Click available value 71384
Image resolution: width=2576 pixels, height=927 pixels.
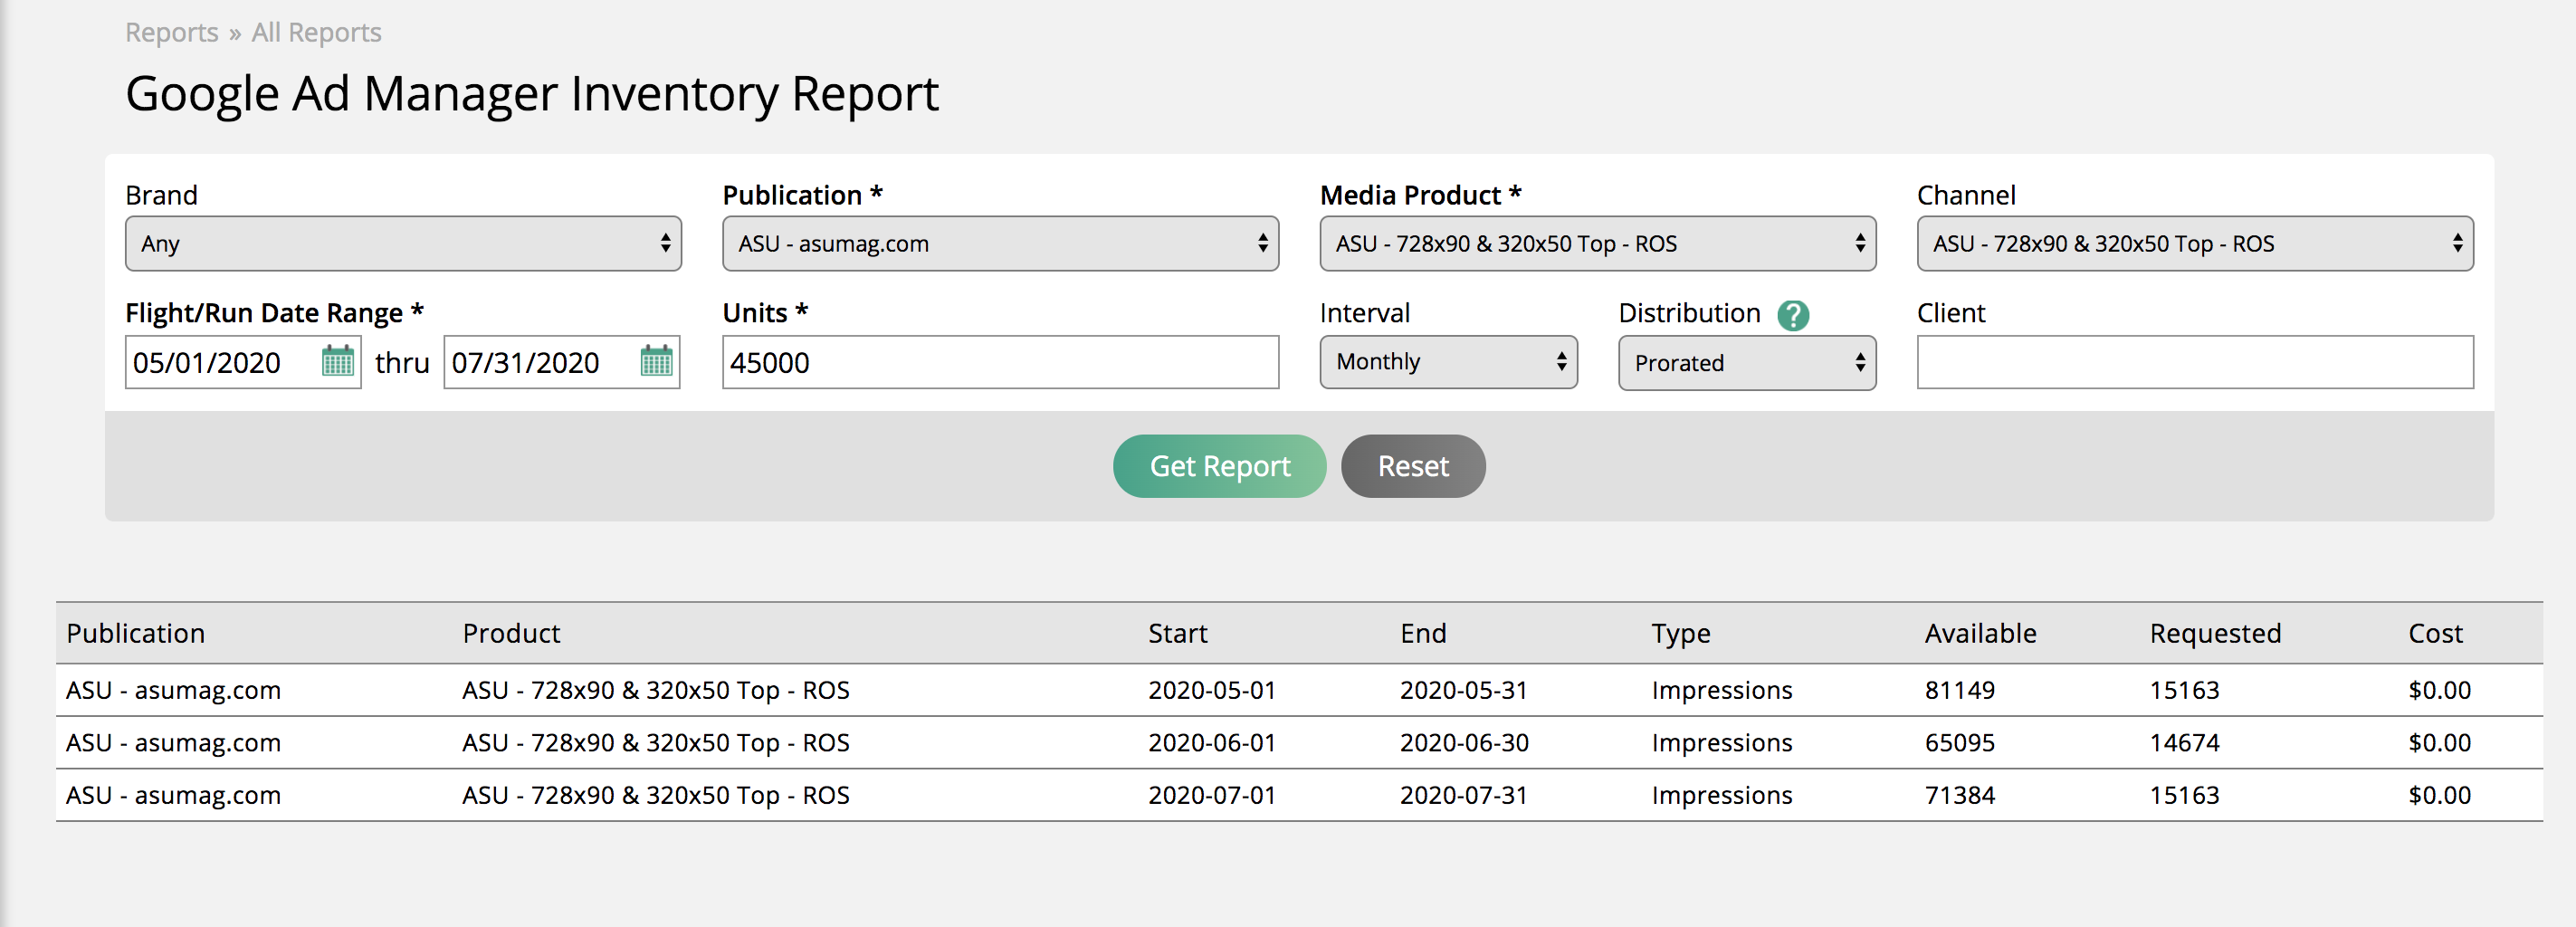(1959, 795)
